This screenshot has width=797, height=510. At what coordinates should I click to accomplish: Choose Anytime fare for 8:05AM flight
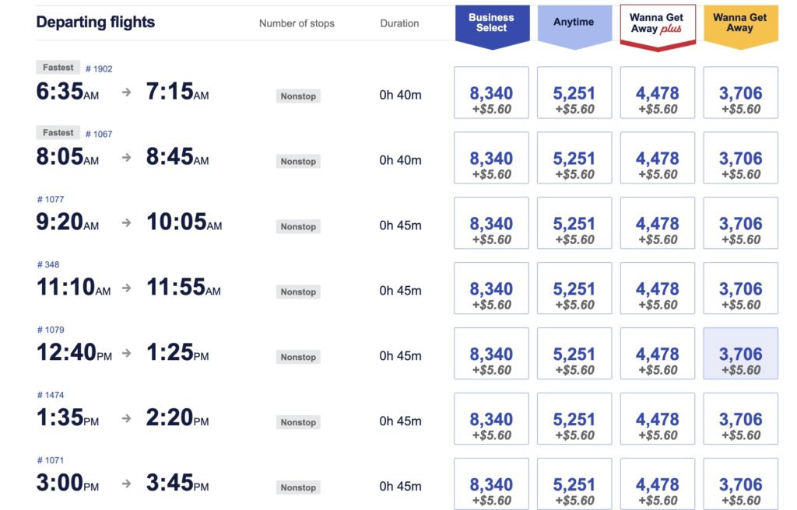[574, 166]
